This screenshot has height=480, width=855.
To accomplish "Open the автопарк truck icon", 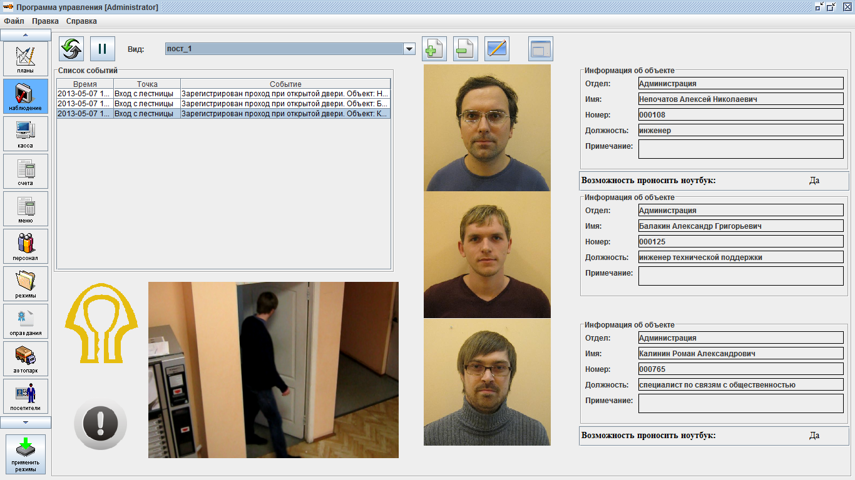I will pos(26,359).
